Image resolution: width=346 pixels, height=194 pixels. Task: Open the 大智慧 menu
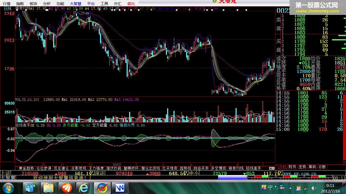coord(75,4)
